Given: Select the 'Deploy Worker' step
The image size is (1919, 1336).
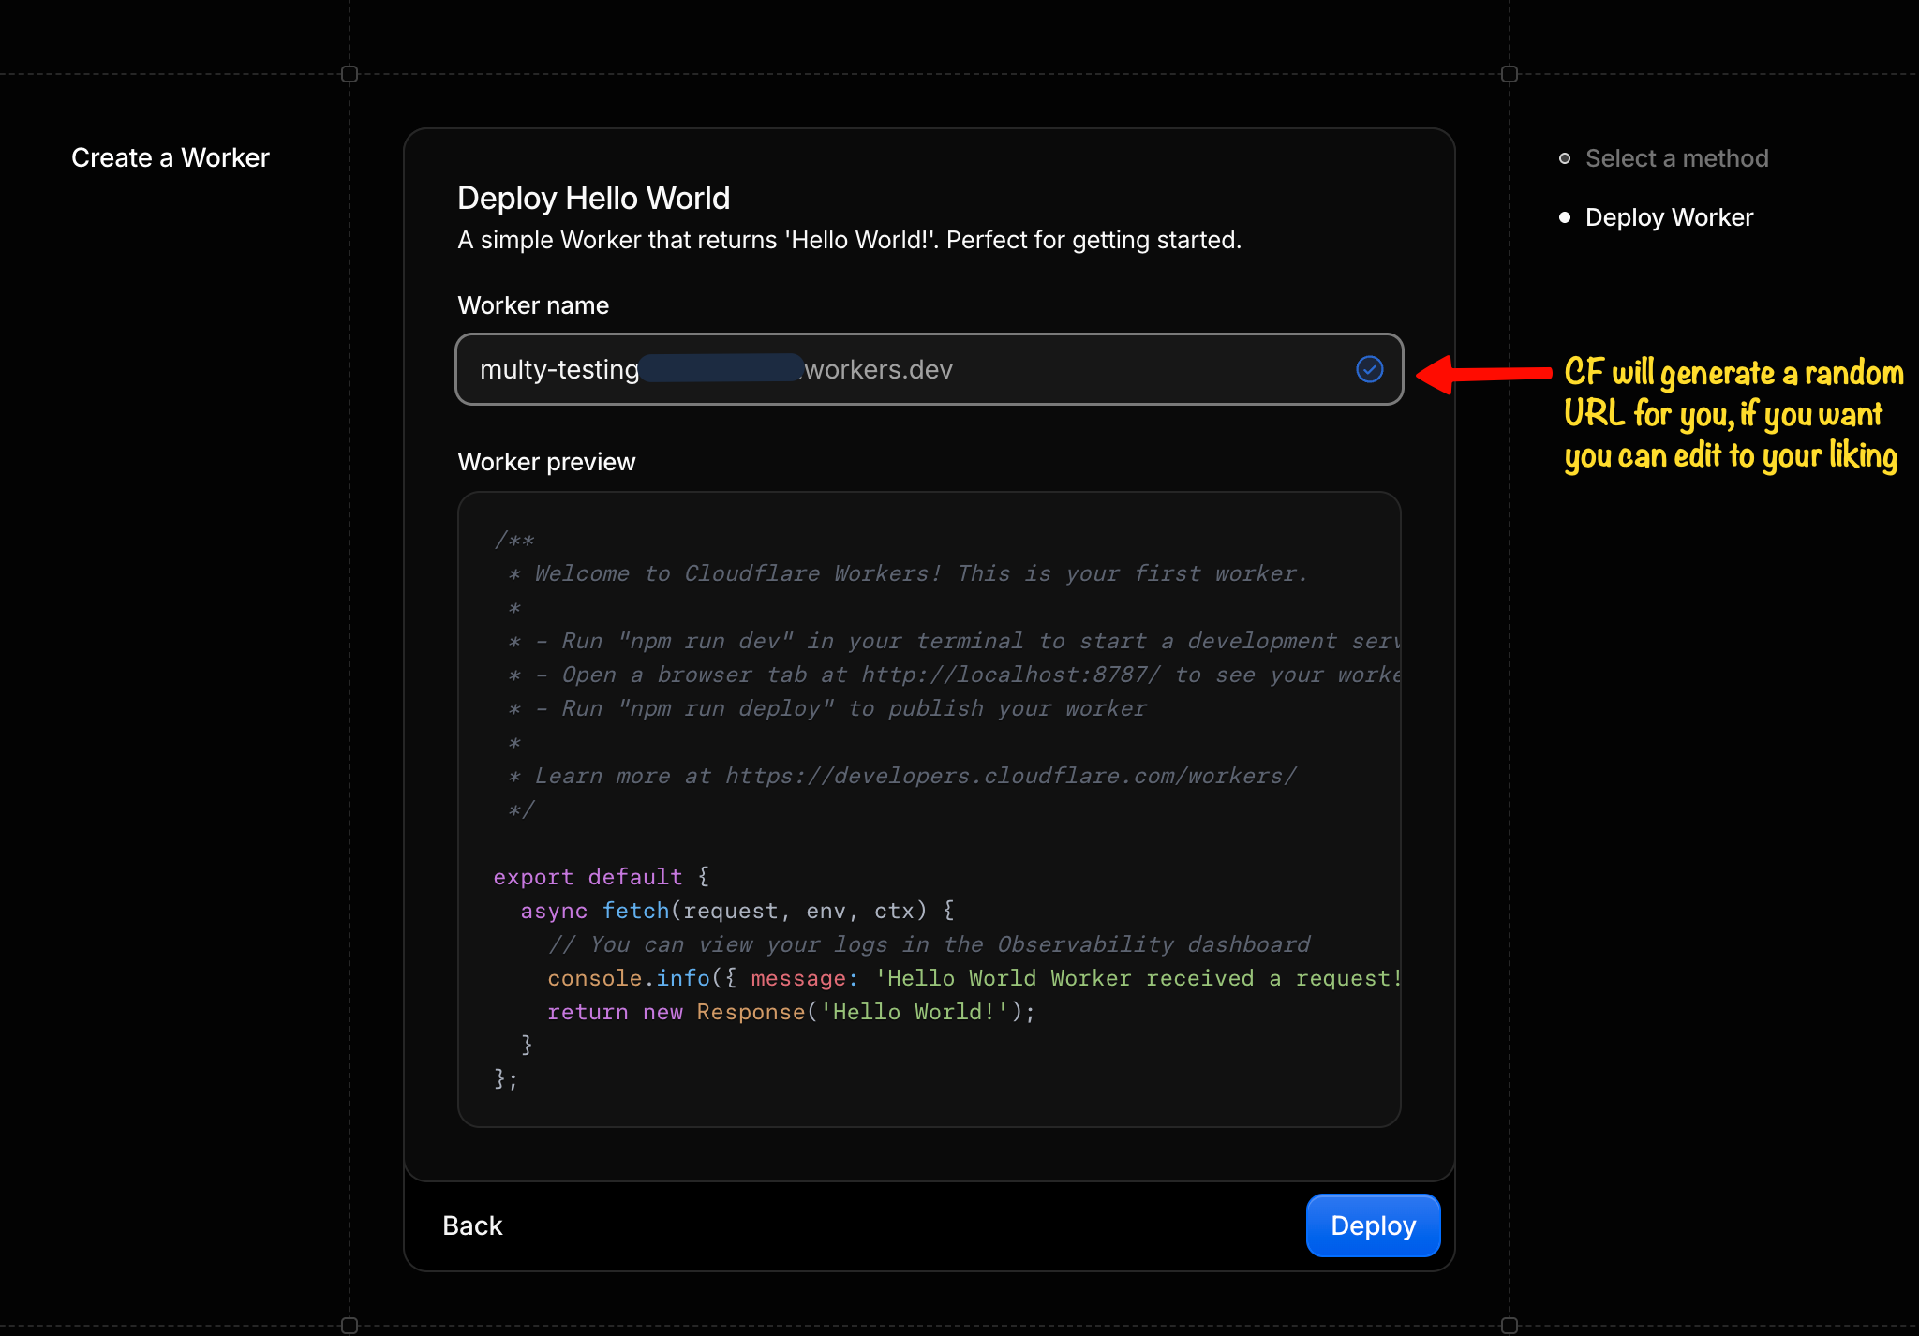Looking at the screenshot, I should (x=1669, y=217).
